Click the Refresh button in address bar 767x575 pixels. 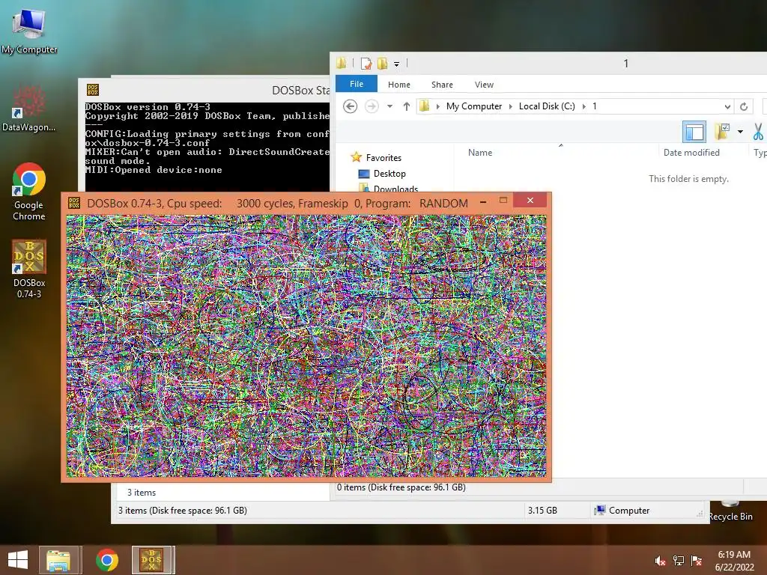744,106
